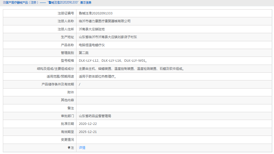Click model specification DLK-LLY-L12、DLK-LLY-L16、DLK-LLY-W01

[x=113, y=61]
